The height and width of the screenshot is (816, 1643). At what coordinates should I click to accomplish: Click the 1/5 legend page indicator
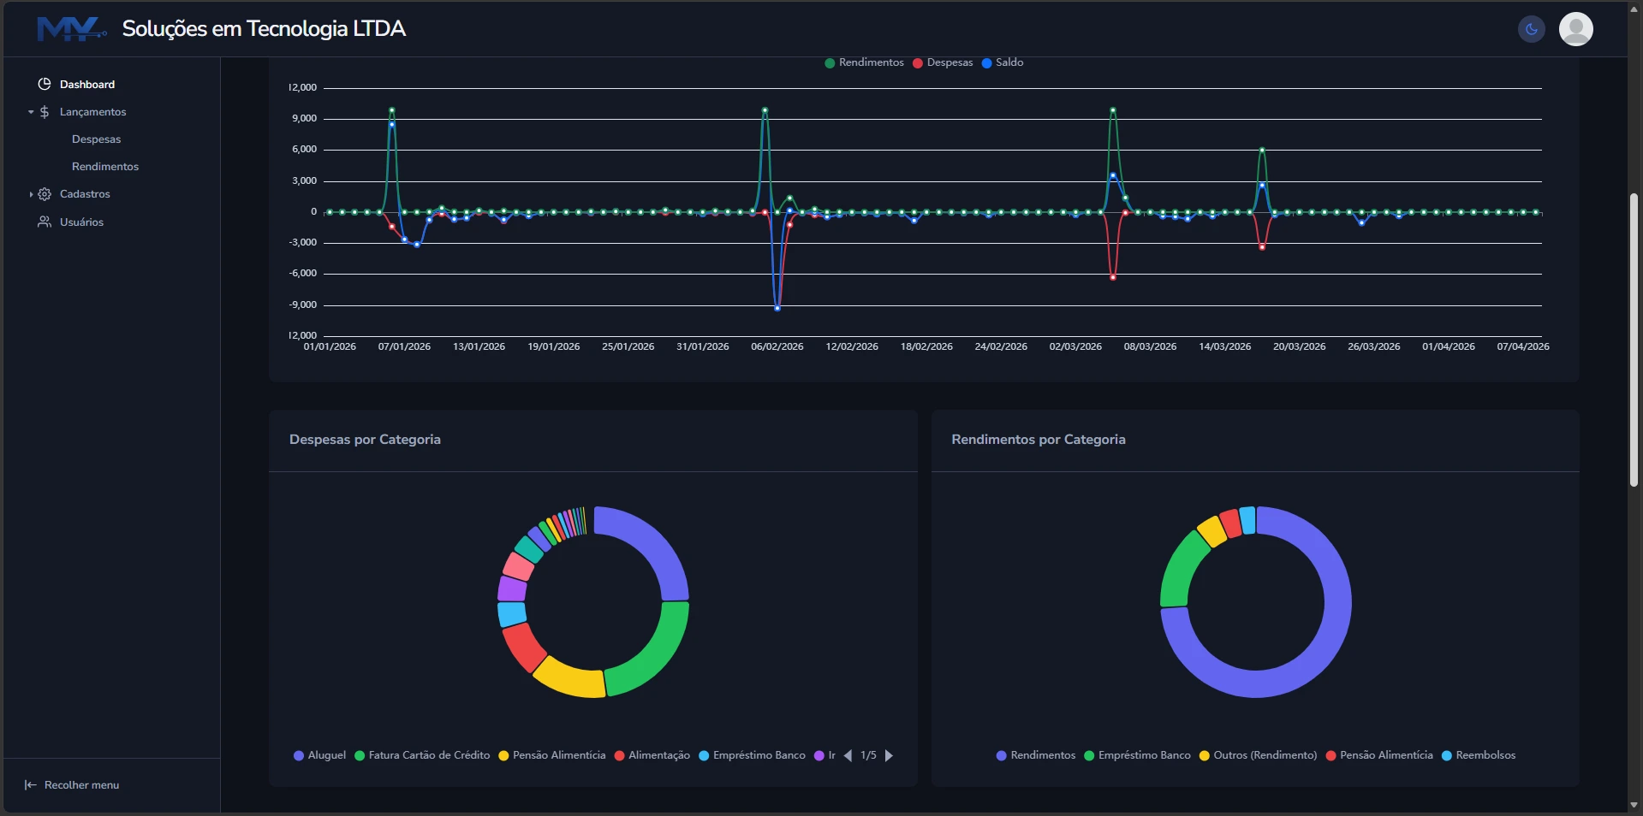point(868,755)
